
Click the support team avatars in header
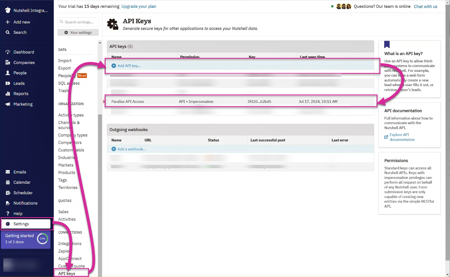point(344,6)
